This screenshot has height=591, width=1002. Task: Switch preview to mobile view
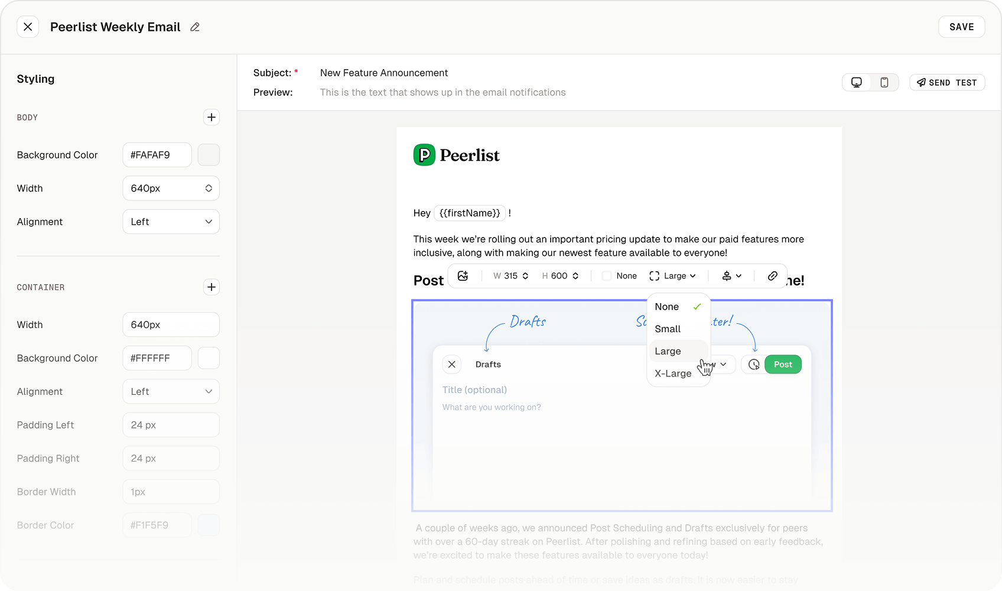(884, 82)
